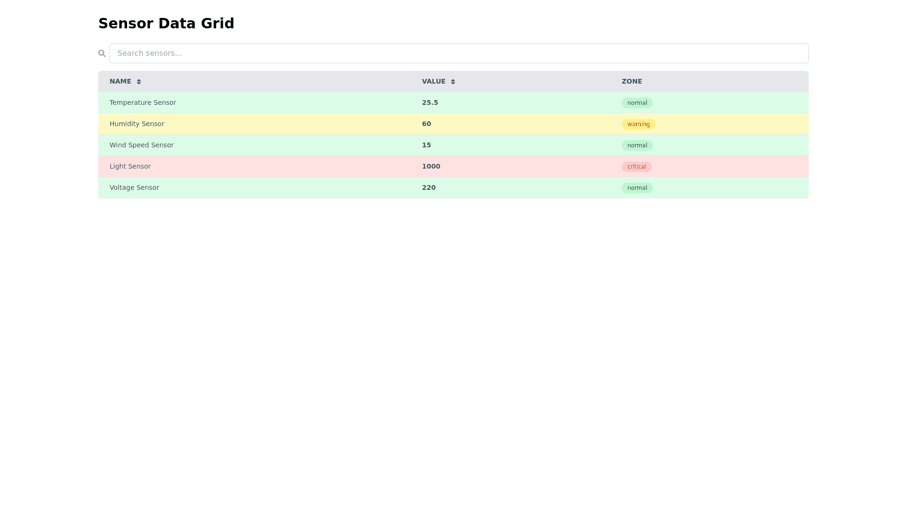The image size is (907, 510).
Task: Click the ZONE column header
Action: click(632, 81)
